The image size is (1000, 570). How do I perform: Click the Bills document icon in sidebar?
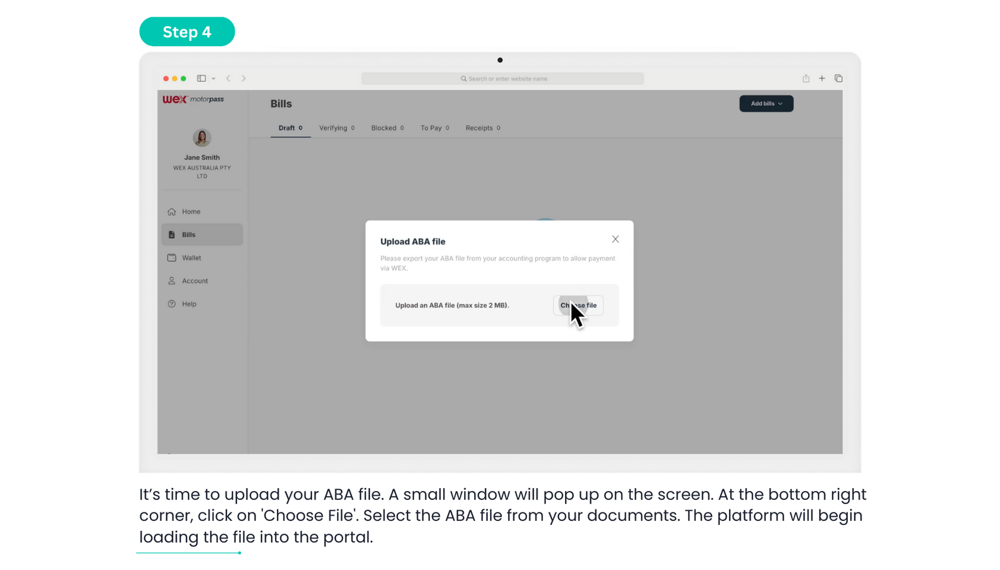[172, 235]
